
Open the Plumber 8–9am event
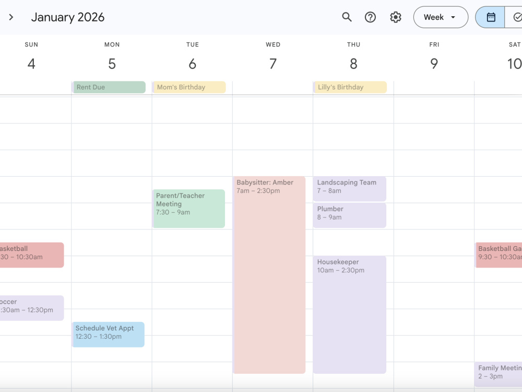[350, 215]
